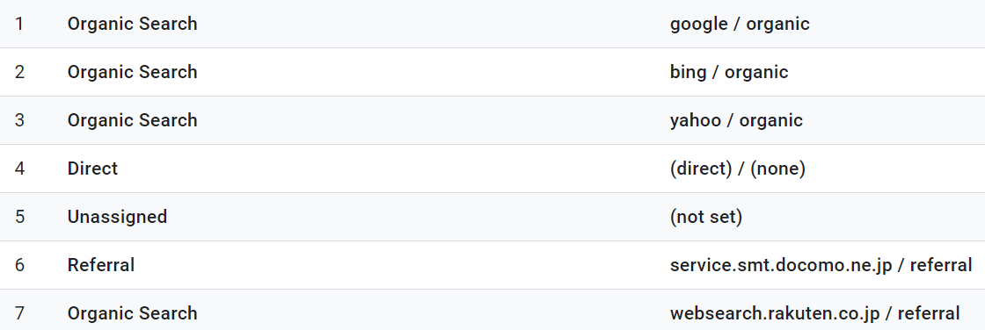Select the "Direct" channel group cell
The image size is (985, 330).
92,169
